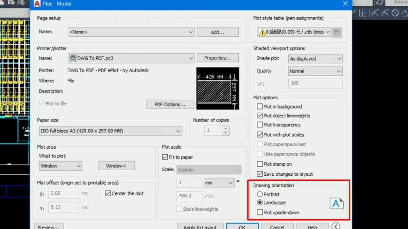Image resolution: width=408 pixels, height=229 pixels.
Task: Close the Plot dialog
Action: pyautogui.click(x=345, y=4)
